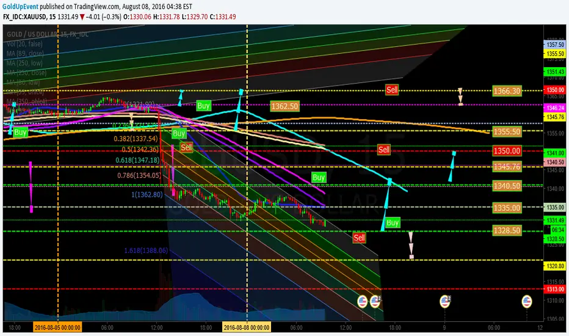Select the Fibonacci 0.618(1347.18) level label
Screen dimensions: 569x336
137,160
